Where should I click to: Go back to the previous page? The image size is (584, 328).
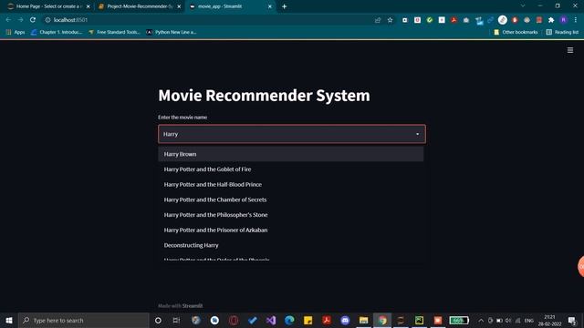[8, 20]
